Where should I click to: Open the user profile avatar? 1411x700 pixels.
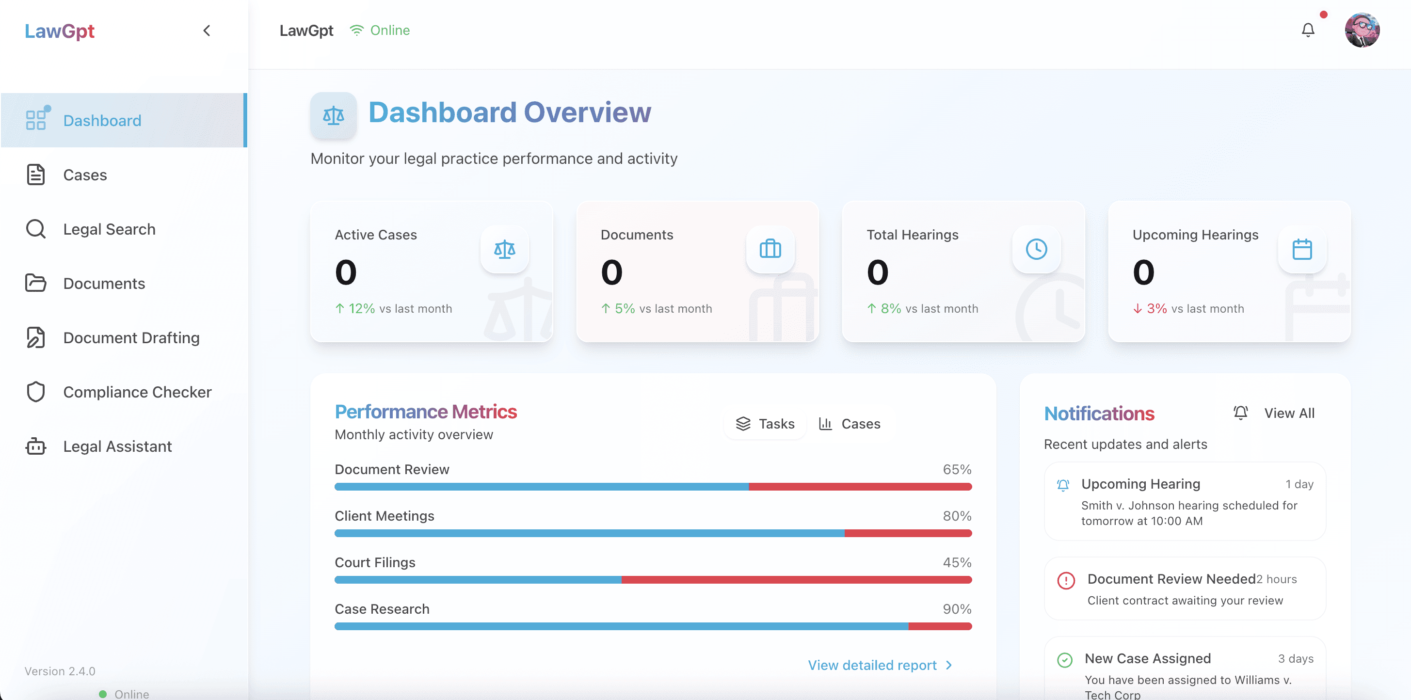[1361, 30]
